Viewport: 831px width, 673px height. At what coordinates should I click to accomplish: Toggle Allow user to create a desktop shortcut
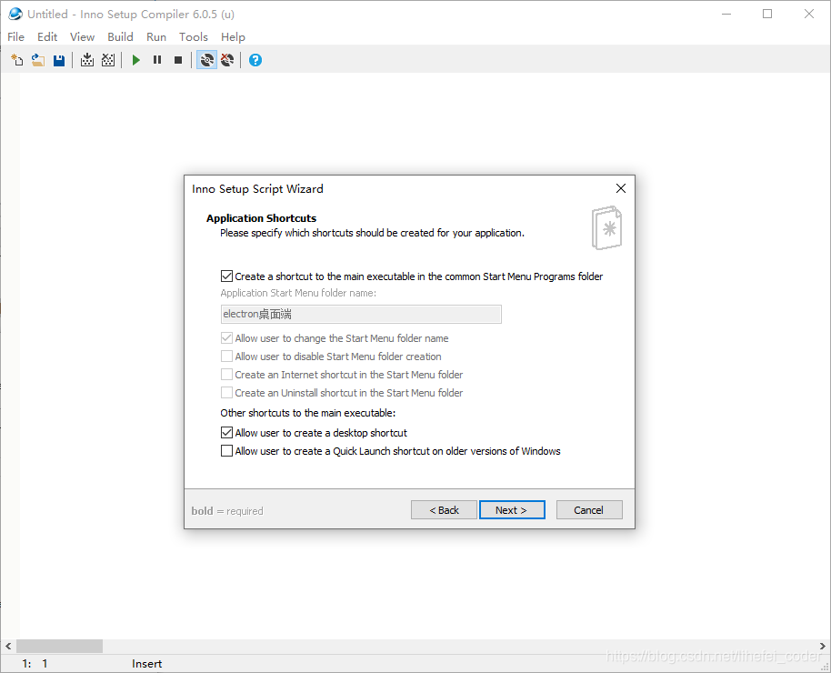pyautogui.click(x=226, y=433)
